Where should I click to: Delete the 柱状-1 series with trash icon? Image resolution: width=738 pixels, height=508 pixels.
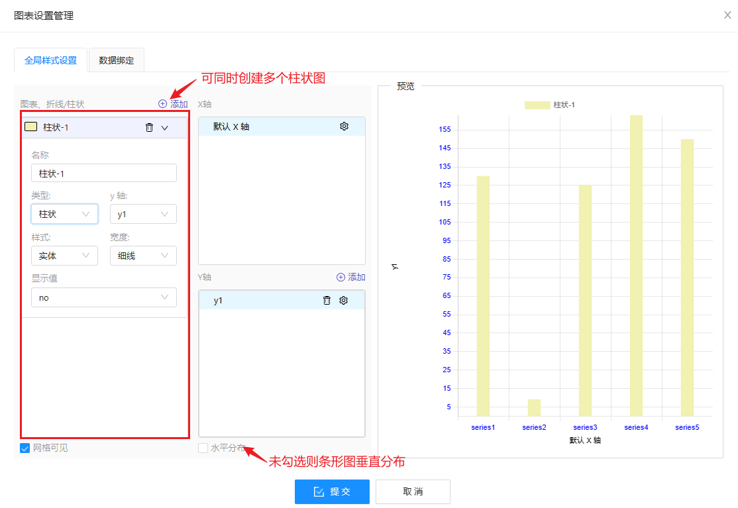(x=149, y=127)
